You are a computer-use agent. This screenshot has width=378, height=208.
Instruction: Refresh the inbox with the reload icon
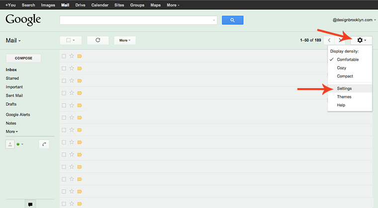(x=97, y=40)
